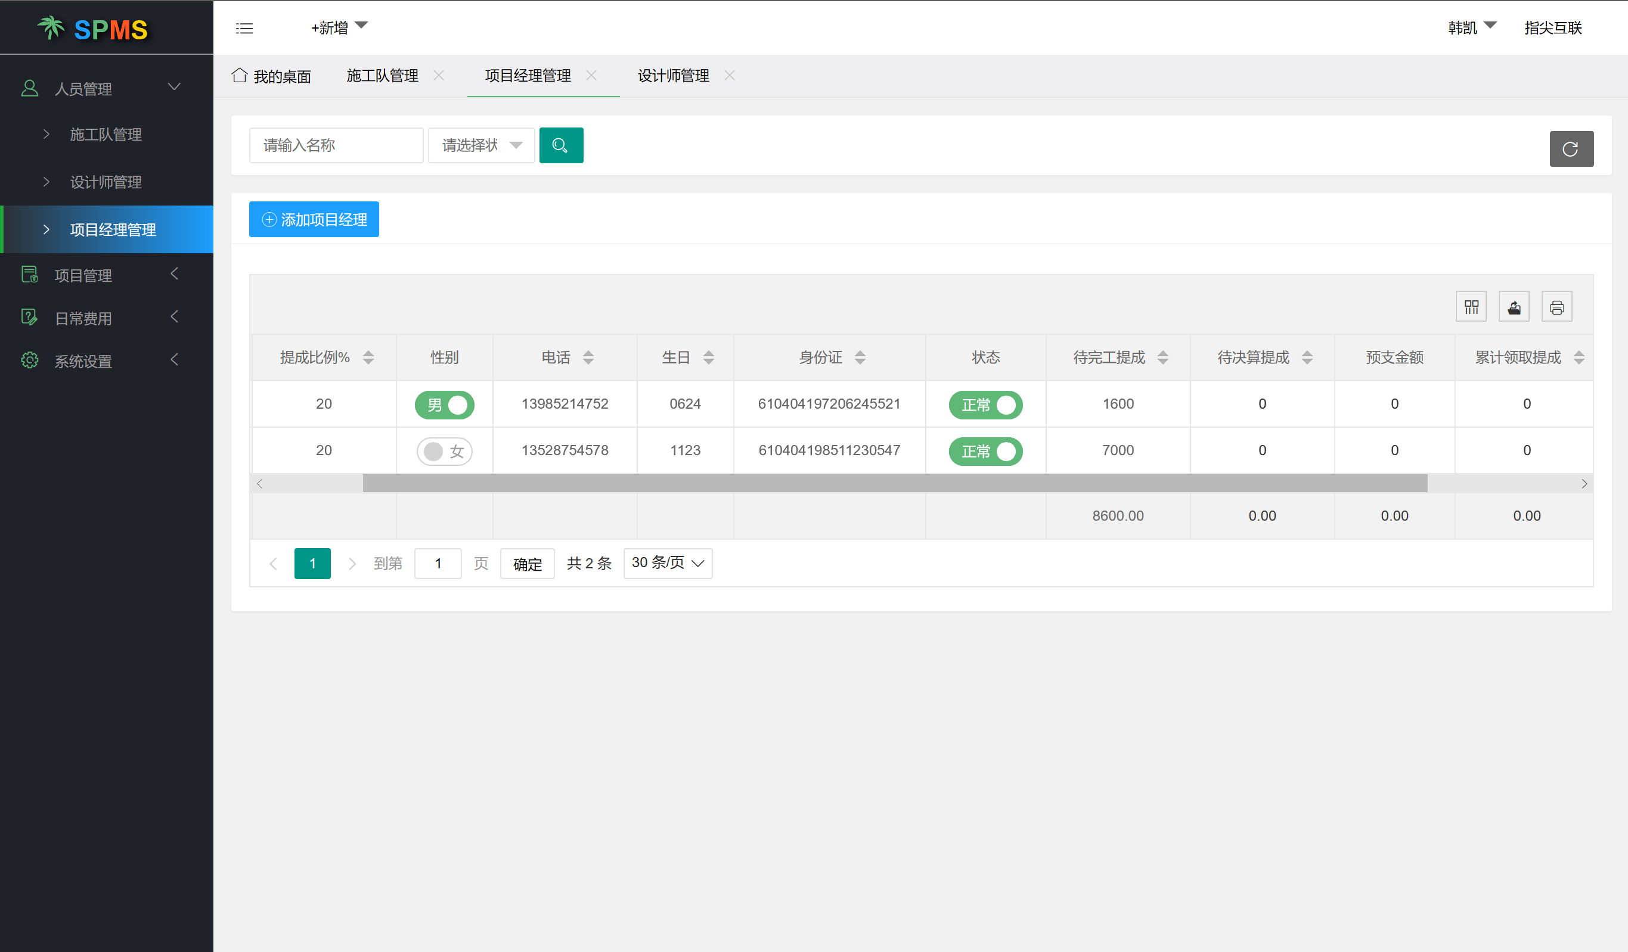Open 设计师管理 in the sidebar

click(107, 182)
